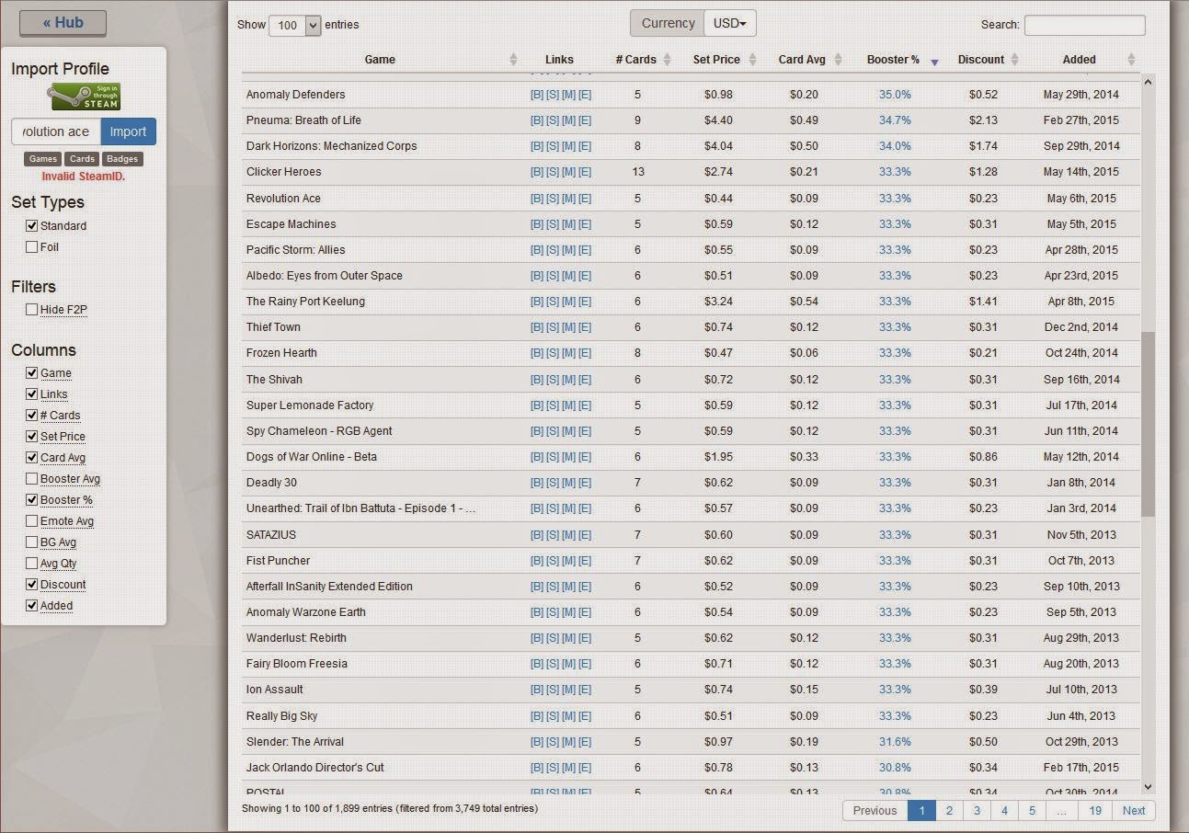Enable the Booster Avg column
1189x833 pixels.
click(x=32, y=479)
